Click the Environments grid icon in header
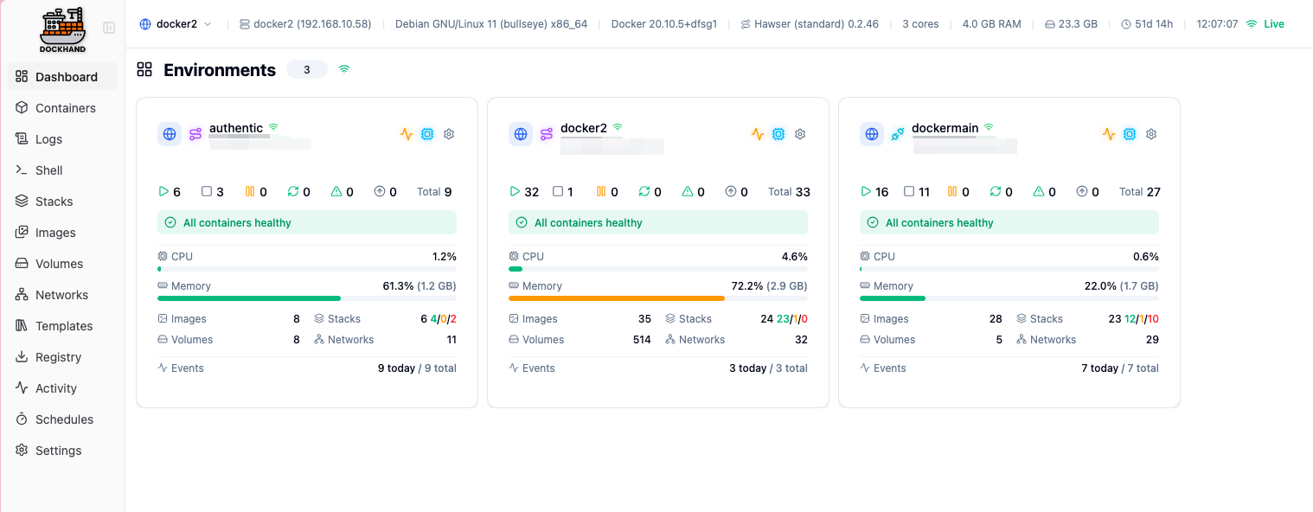The width and height of the screenshot is (1313, 512). (x=144, y=69)
